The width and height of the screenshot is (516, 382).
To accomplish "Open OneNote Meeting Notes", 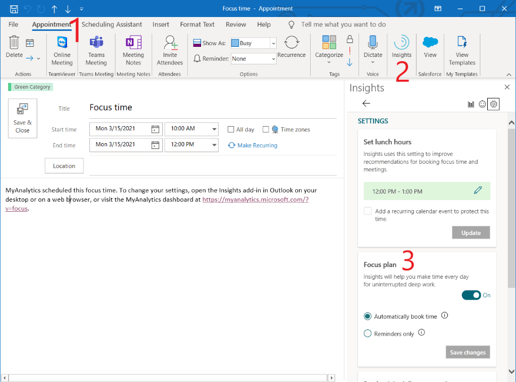I will coord(133,51).
